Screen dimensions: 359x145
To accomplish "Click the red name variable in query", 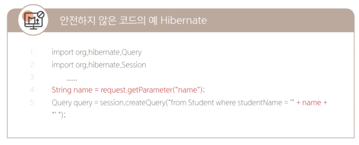I will click(x=312, y=103).
